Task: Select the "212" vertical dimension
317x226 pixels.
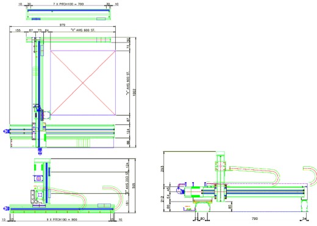Action: click(162, 199)
